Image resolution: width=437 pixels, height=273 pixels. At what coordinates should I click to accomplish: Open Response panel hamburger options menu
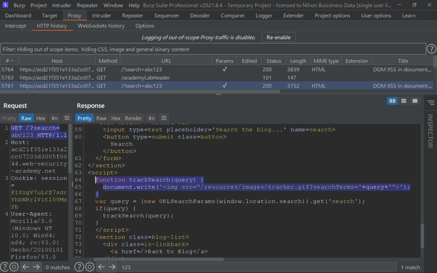(164, 118)
